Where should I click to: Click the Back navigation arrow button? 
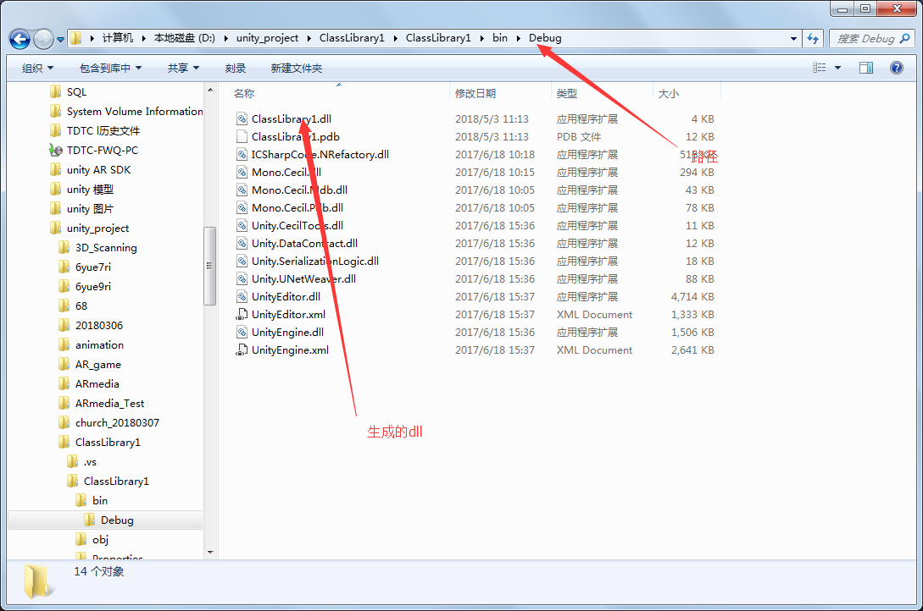point(19,40)
